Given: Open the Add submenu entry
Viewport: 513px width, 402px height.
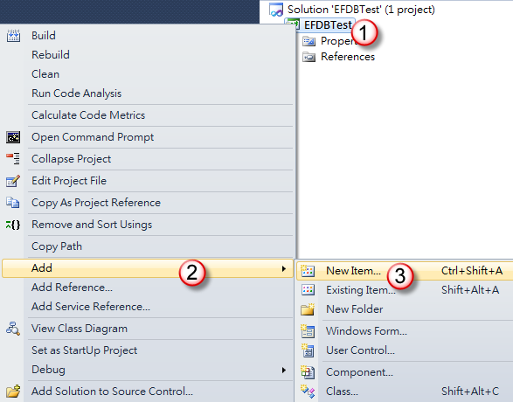Looking at the screenshot, I should point(148,268).
